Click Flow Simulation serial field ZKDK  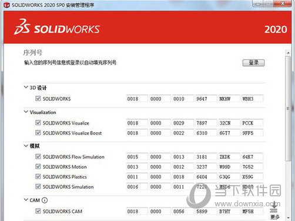(229, 157)
